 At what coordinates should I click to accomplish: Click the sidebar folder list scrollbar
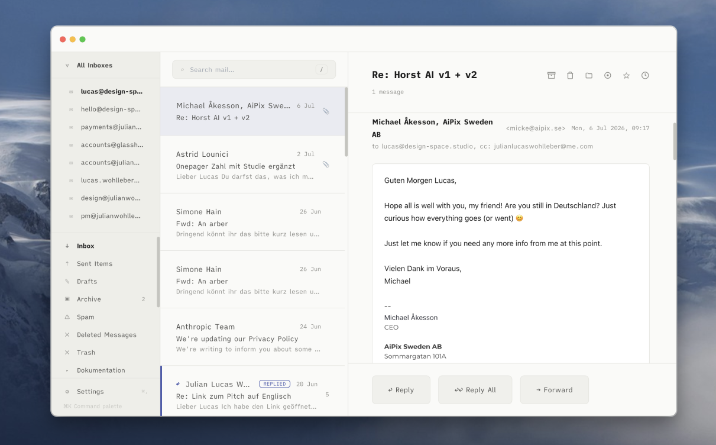point(158,272)
